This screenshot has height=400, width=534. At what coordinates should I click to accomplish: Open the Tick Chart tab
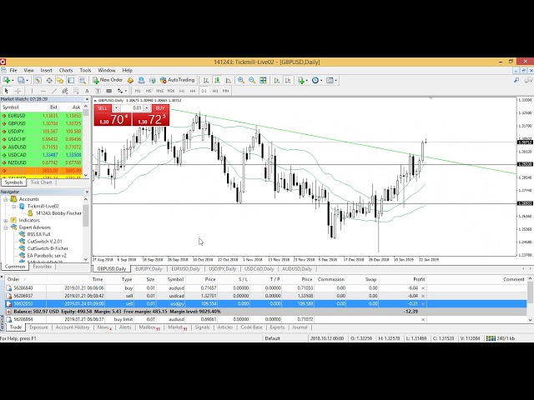pyautogui.click(x=42, y=182)
